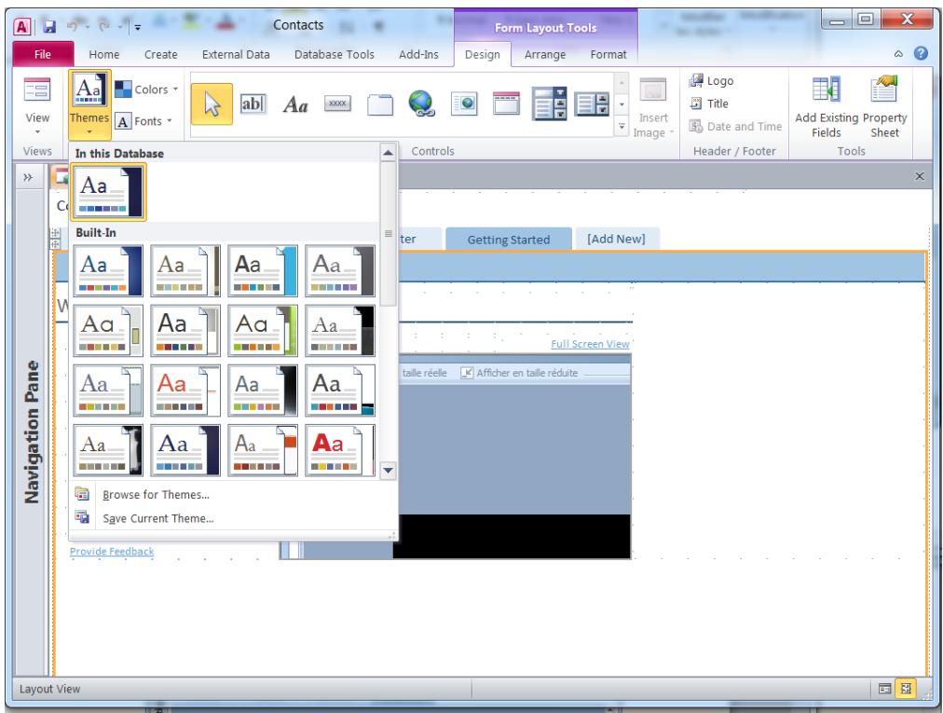Open the Fonts dropdown
The width and height of the screenshot is (943, 713).
[x=144, y=121]
